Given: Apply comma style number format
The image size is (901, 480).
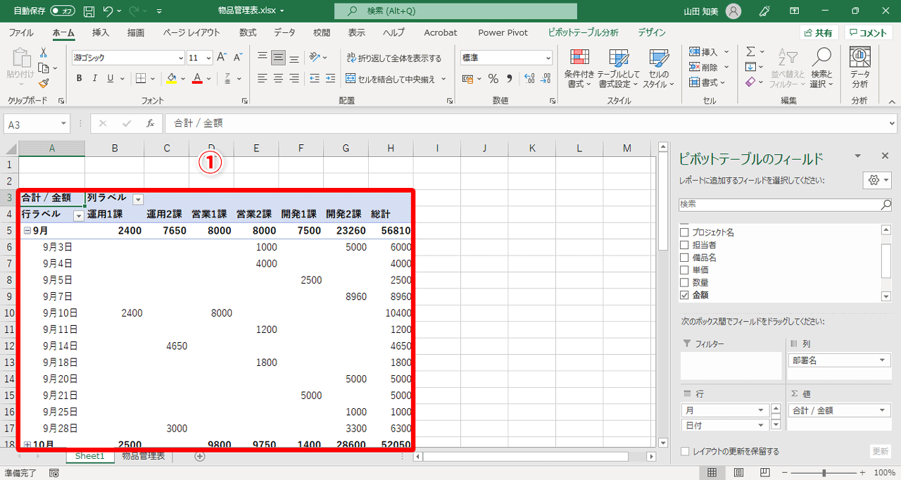Looking at the screenshot, I should coord(510,78).
